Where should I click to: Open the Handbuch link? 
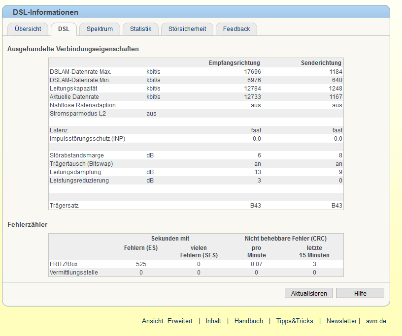pyautogui.click(x=248, y=321)
